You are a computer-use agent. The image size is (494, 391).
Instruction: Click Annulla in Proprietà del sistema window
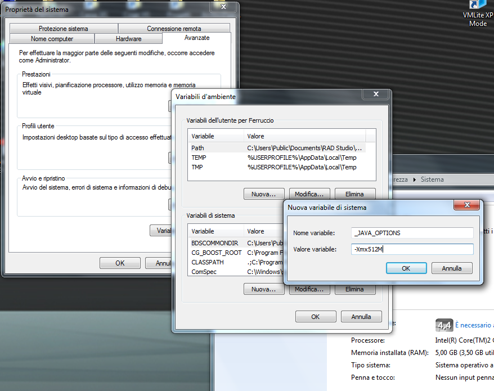coord(159,263)
